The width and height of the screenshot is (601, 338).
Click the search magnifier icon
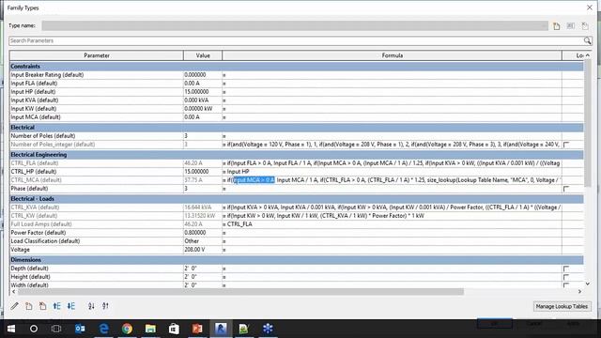click(x=587, y=40)
